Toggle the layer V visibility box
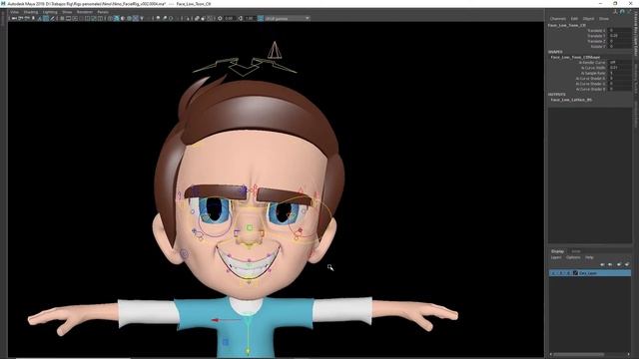Viewport: 639px width, 359px height. (x=553, y=273)
